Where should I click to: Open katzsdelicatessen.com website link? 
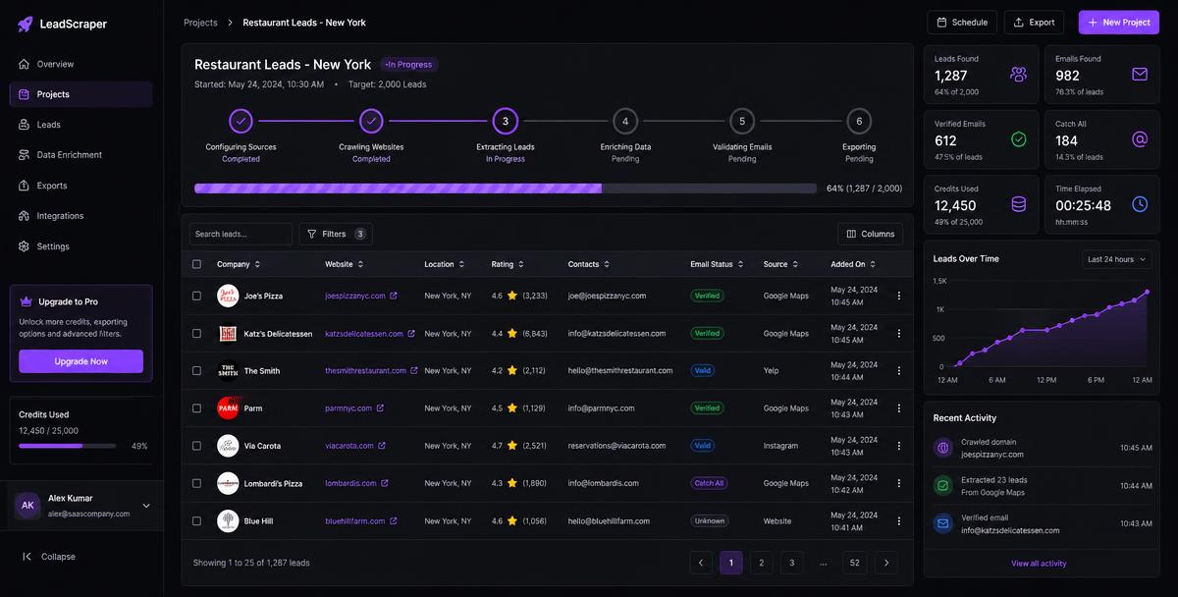pos(364,334)
